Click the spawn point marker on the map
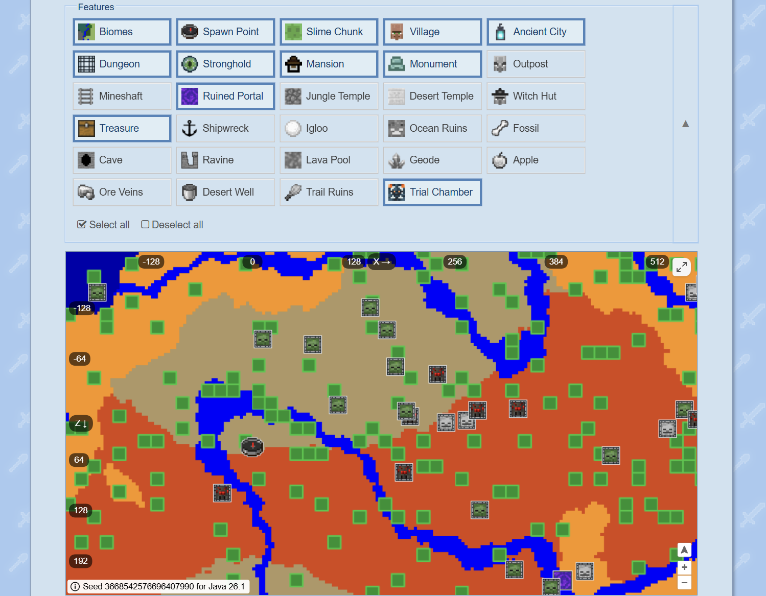 252,446
